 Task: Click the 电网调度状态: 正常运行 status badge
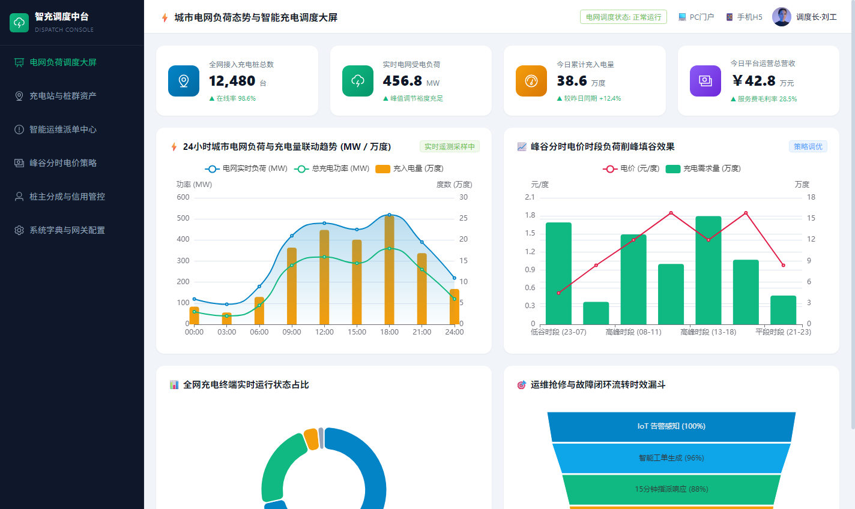click(x=623, y=17)
